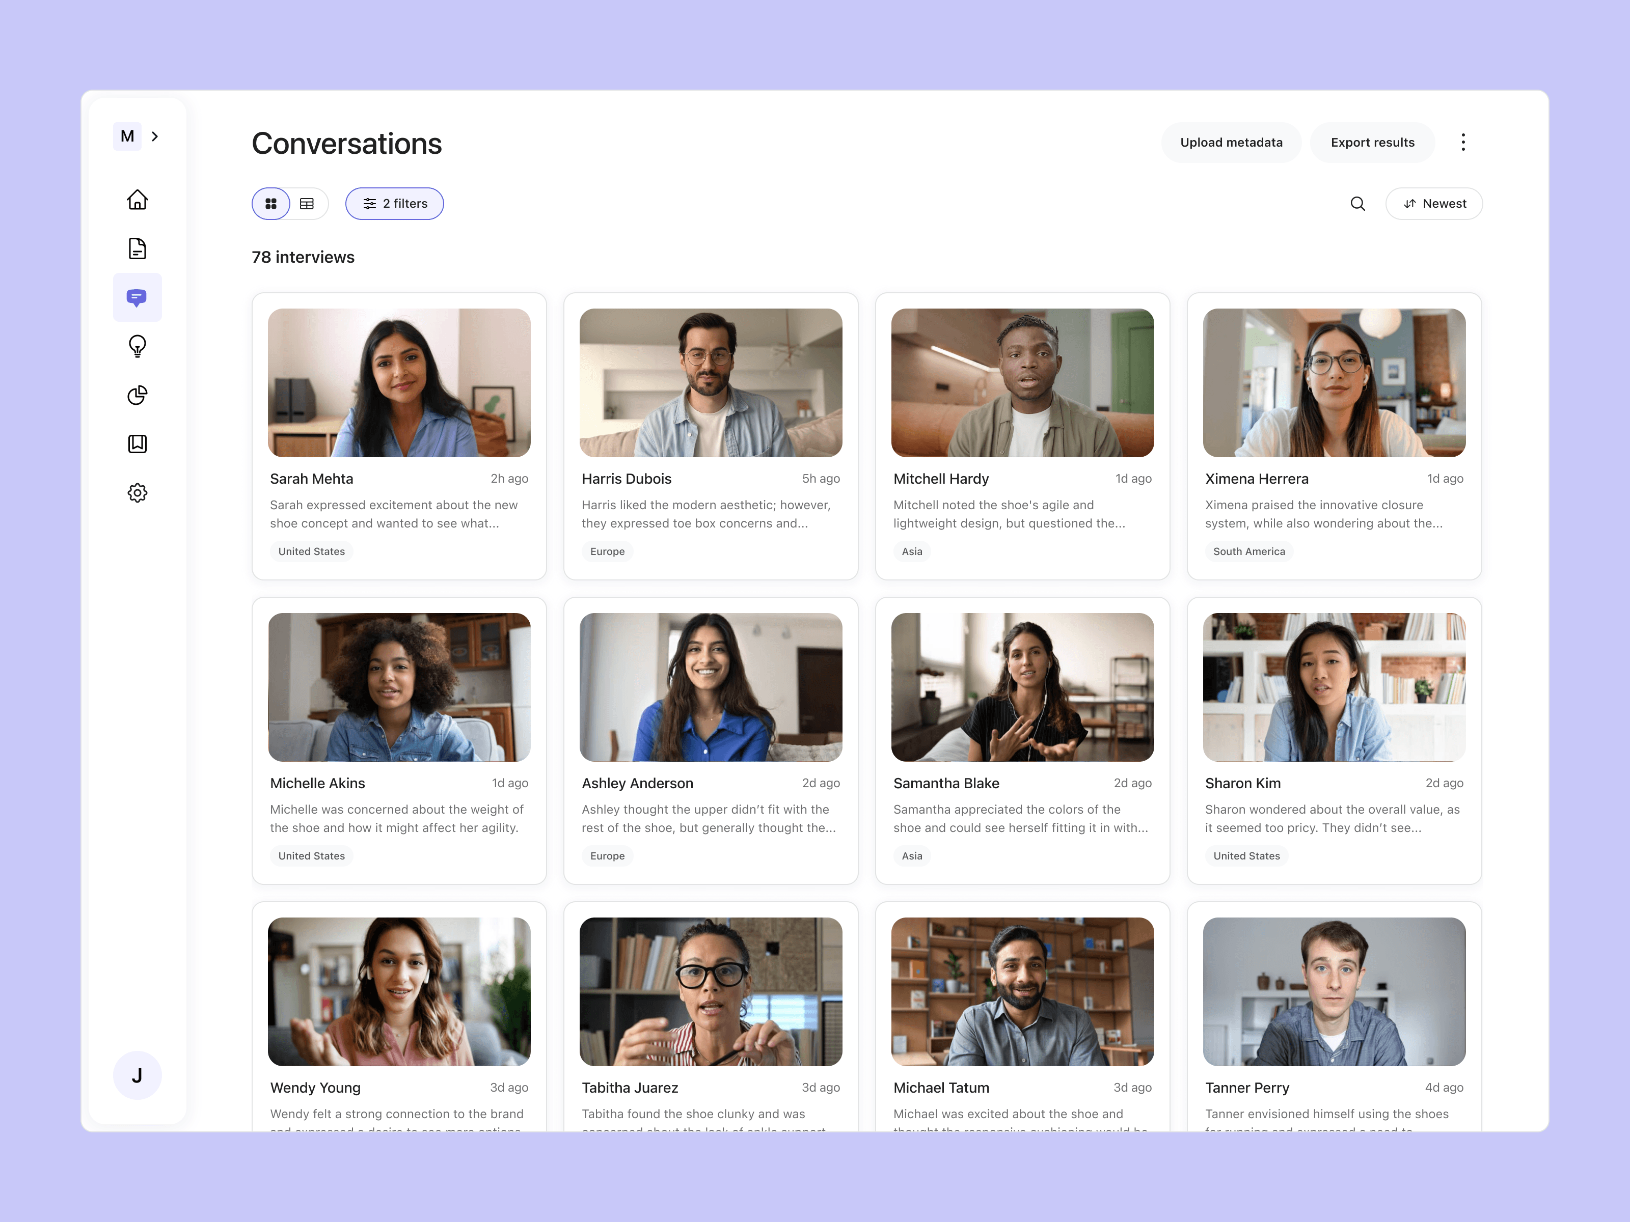
Task: Open the 2 filters control
Action: click(394, 203)
